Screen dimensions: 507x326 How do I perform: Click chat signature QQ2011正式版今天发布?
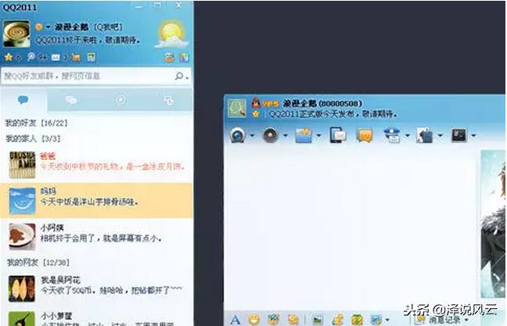click(333, 114)
